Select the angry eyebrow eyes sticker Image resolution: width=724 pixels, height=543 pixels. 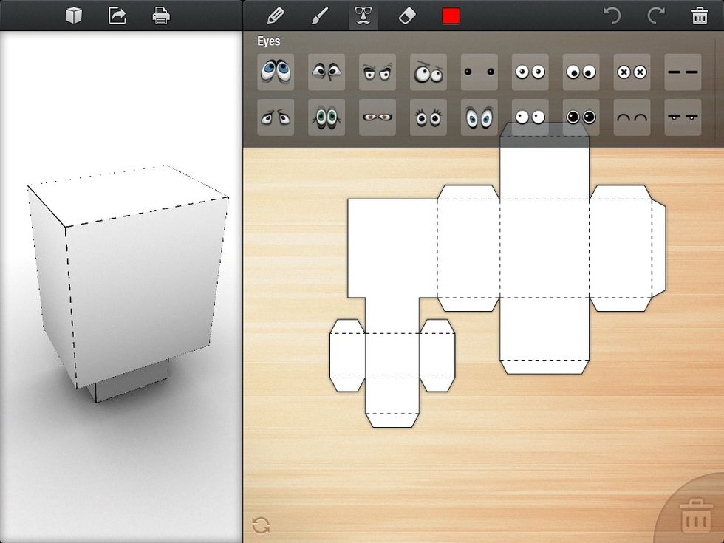coord(378,72)
